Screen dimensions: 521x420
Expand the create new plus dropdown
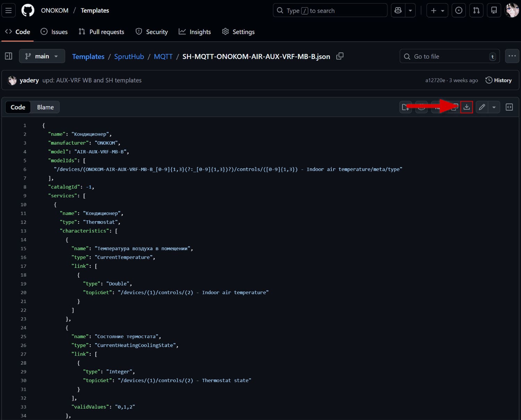(437, 10)
